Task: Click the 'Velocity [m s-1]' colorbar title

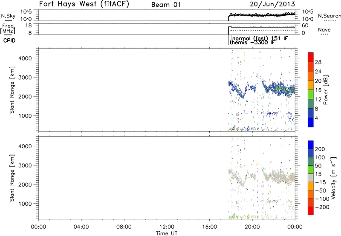Action: (x=333, y=178)
